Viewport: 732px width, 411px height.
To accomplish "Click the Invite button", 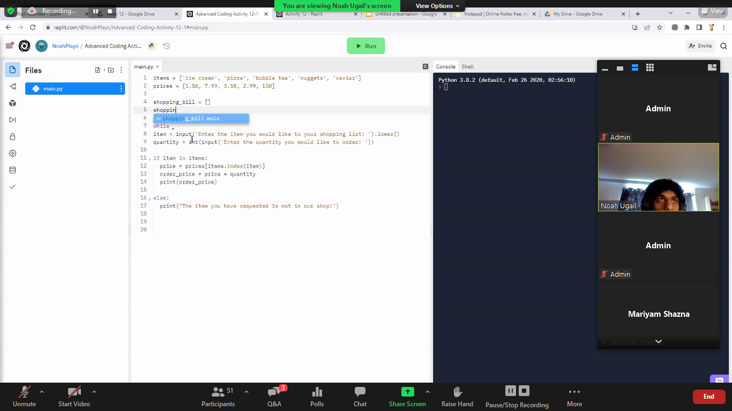I will click(x=700, y=46).
